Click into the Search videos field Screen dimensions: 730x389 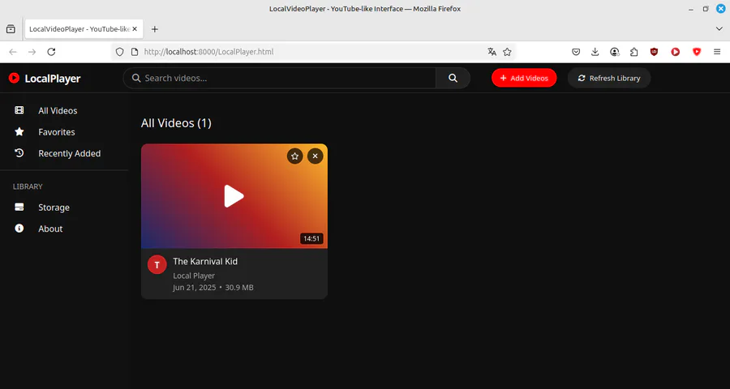[x=279, y=78]
